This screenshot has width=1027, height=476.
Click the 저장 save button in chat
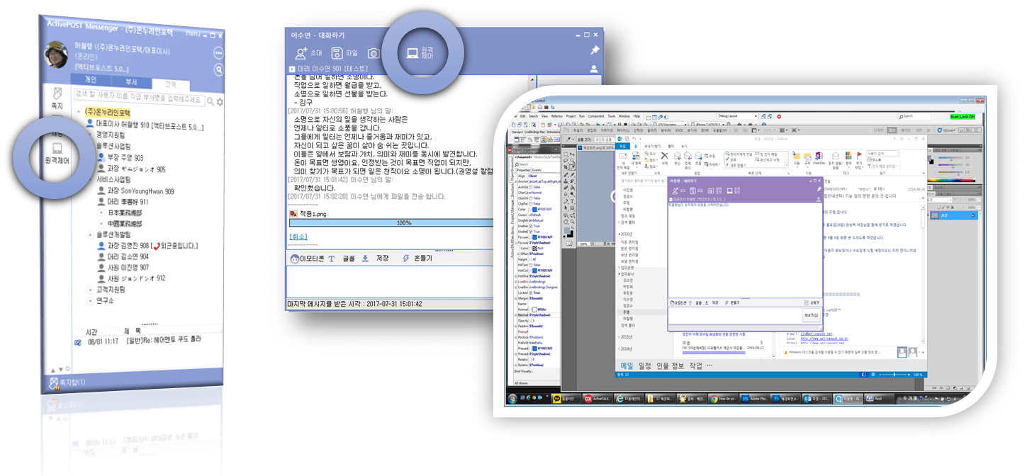point(376,259)
